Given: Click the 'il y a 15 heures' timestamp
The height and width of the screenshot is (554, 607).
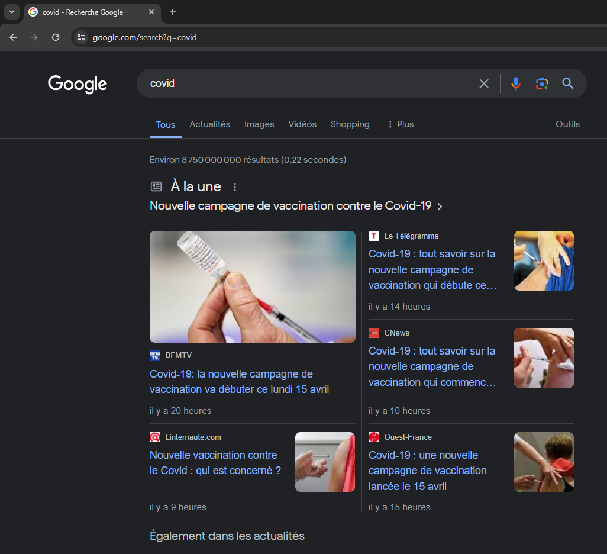Looking at the screenshot, I should [x=399, y=507].
